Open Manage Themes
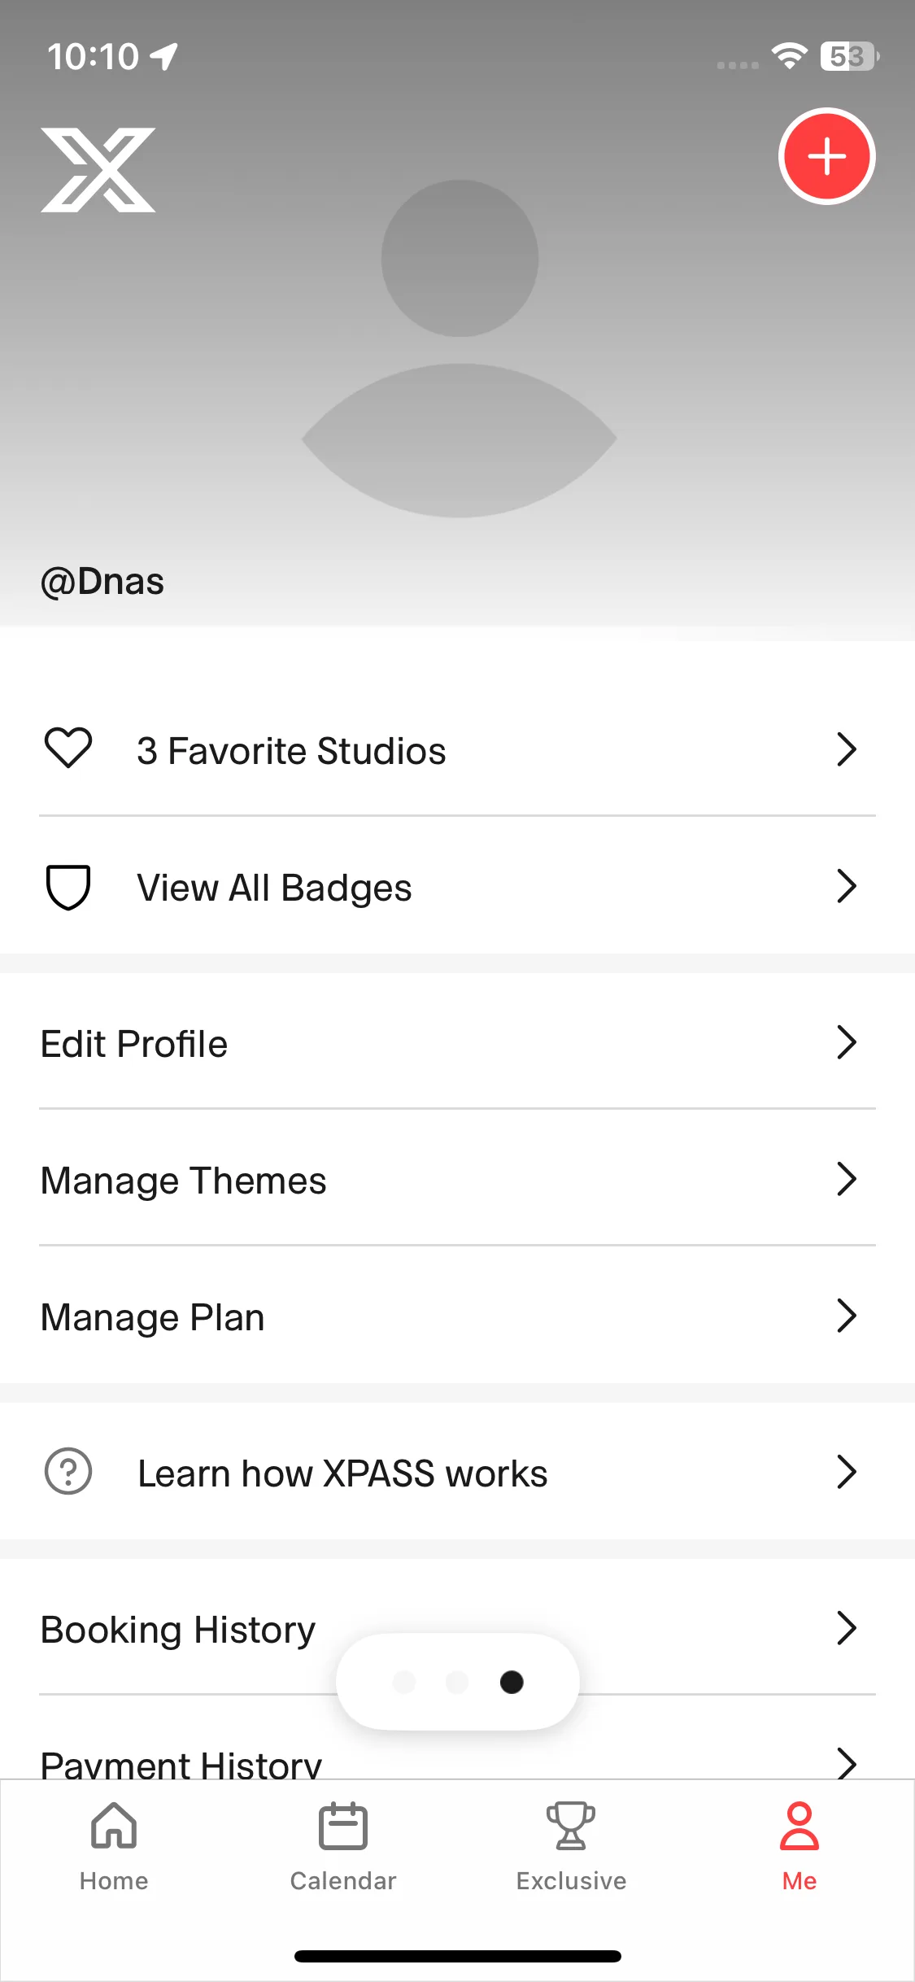Image resolution: width=915 pixels, height=1982 pixels. pyautogui.click(x=184, y=1181)
